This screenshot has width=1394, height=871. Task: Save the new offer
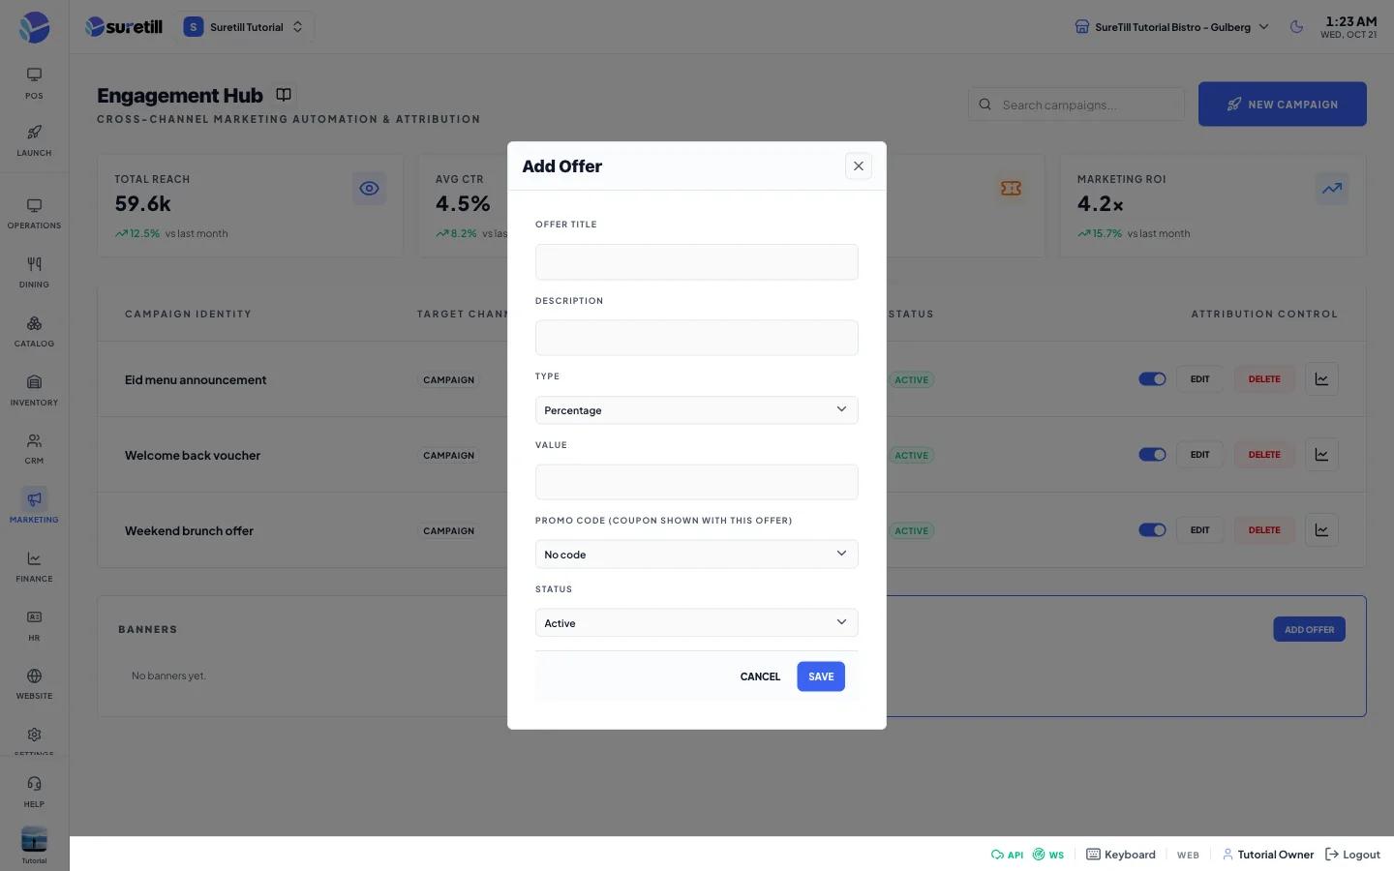(x=821, y=676)
